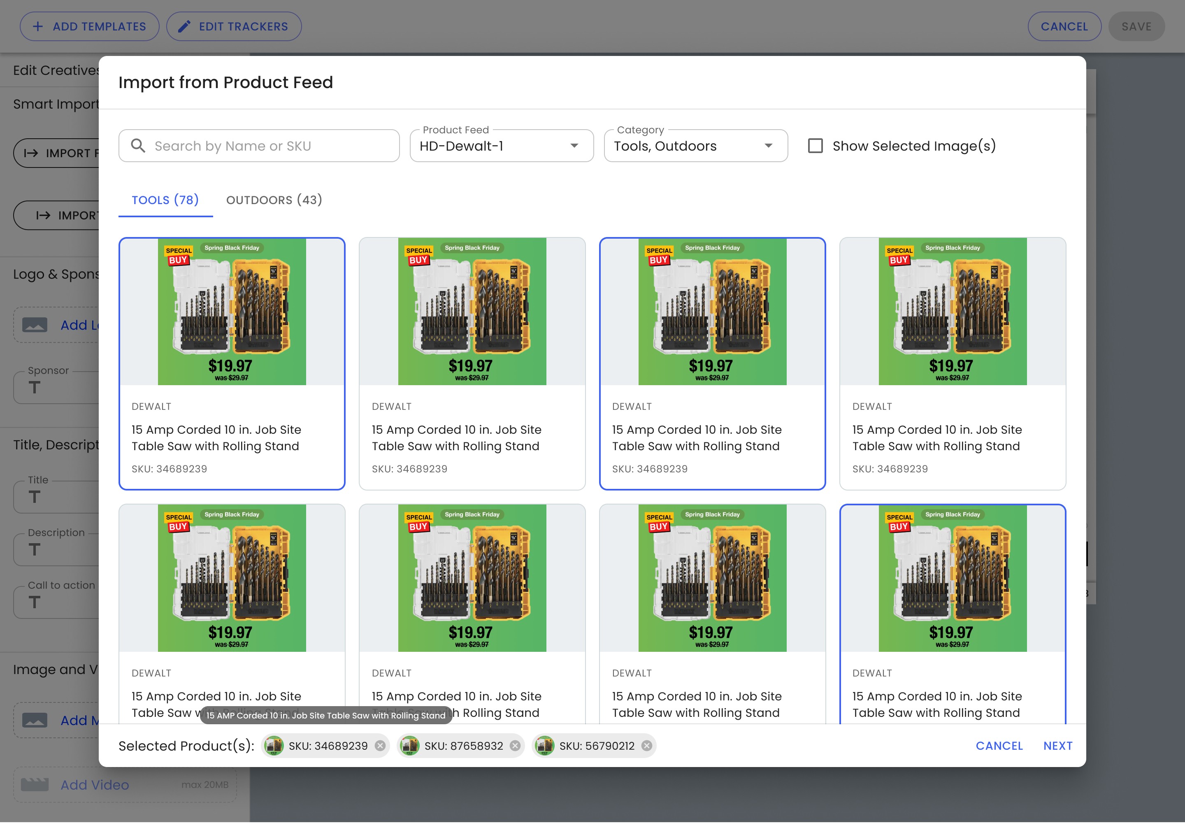Remove the SKU: 56790212 chip via its X
Screen dimensions: 1185x823
[x=647, y=746]
